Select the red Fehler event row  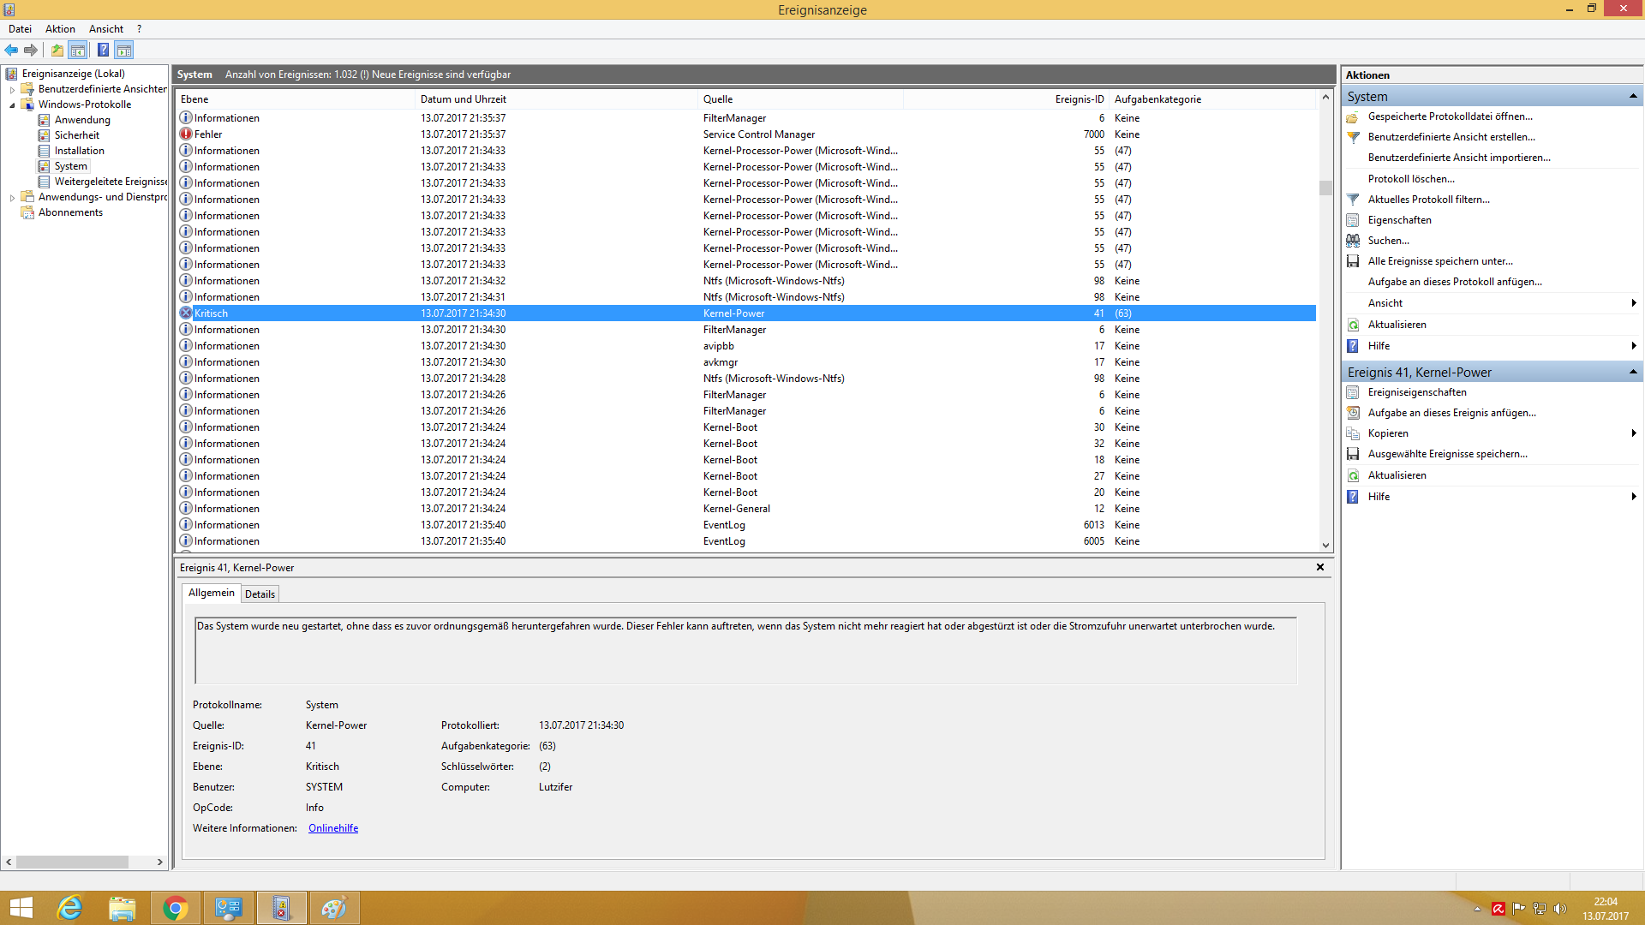pyautogui.click(x=208, y=134)
